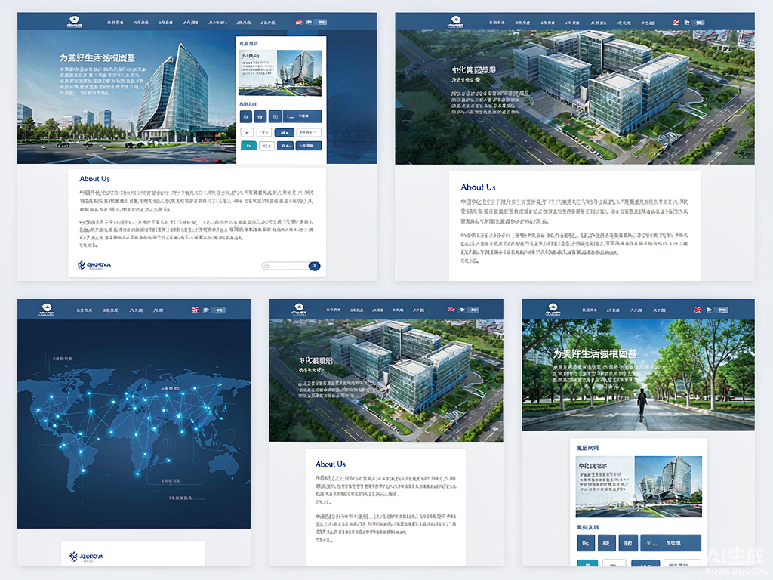Open the first navigation item in the world-map header
The width and height of the screenshot is (773, 580).
[85, 310]
